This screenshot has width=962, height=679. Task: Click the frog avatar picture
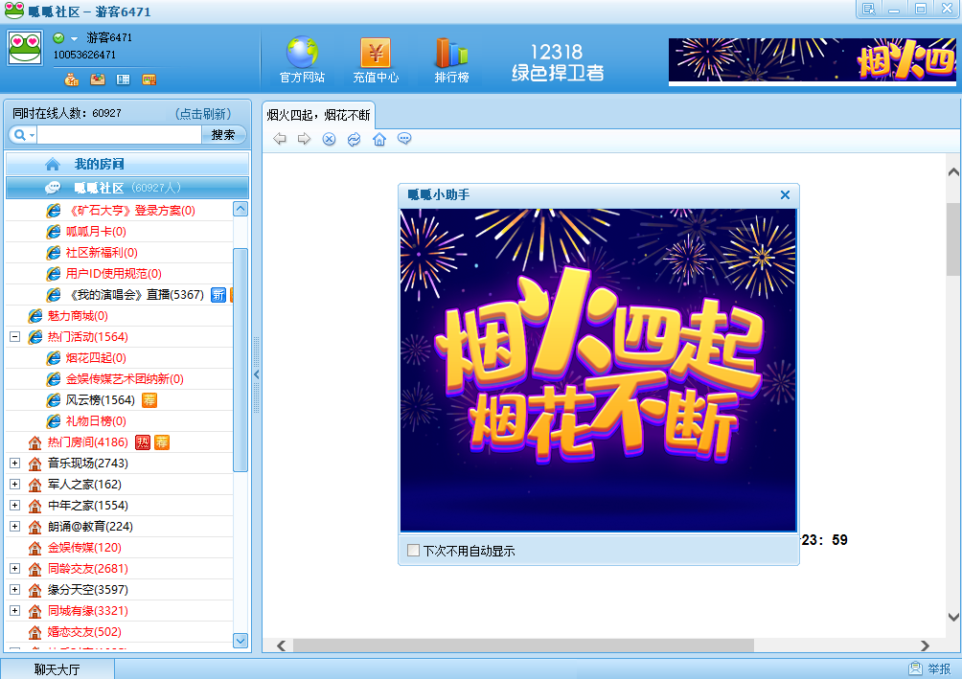25,48
